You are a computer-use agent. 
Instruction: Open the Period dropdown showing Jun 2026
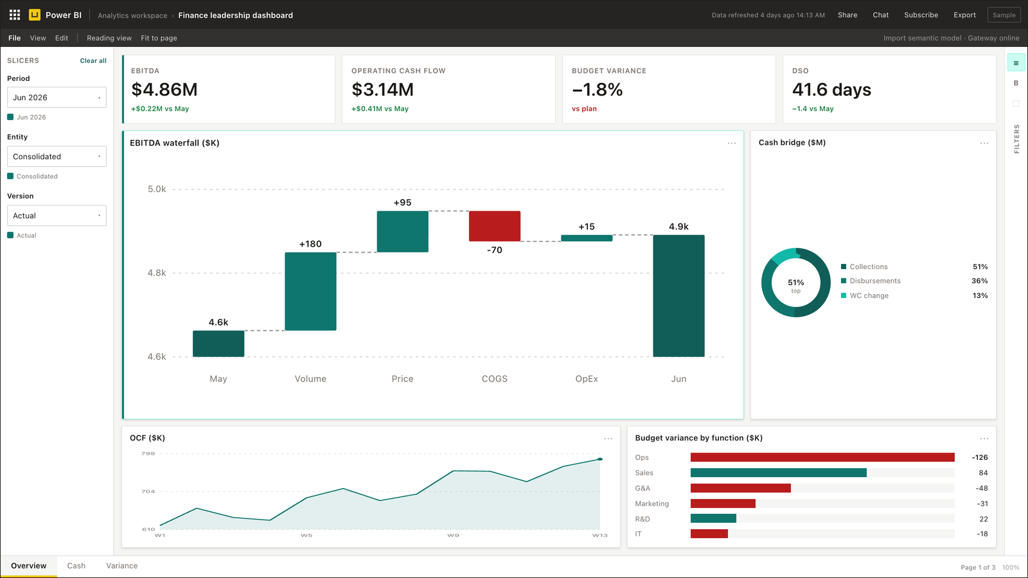click(x=57, y=98)
